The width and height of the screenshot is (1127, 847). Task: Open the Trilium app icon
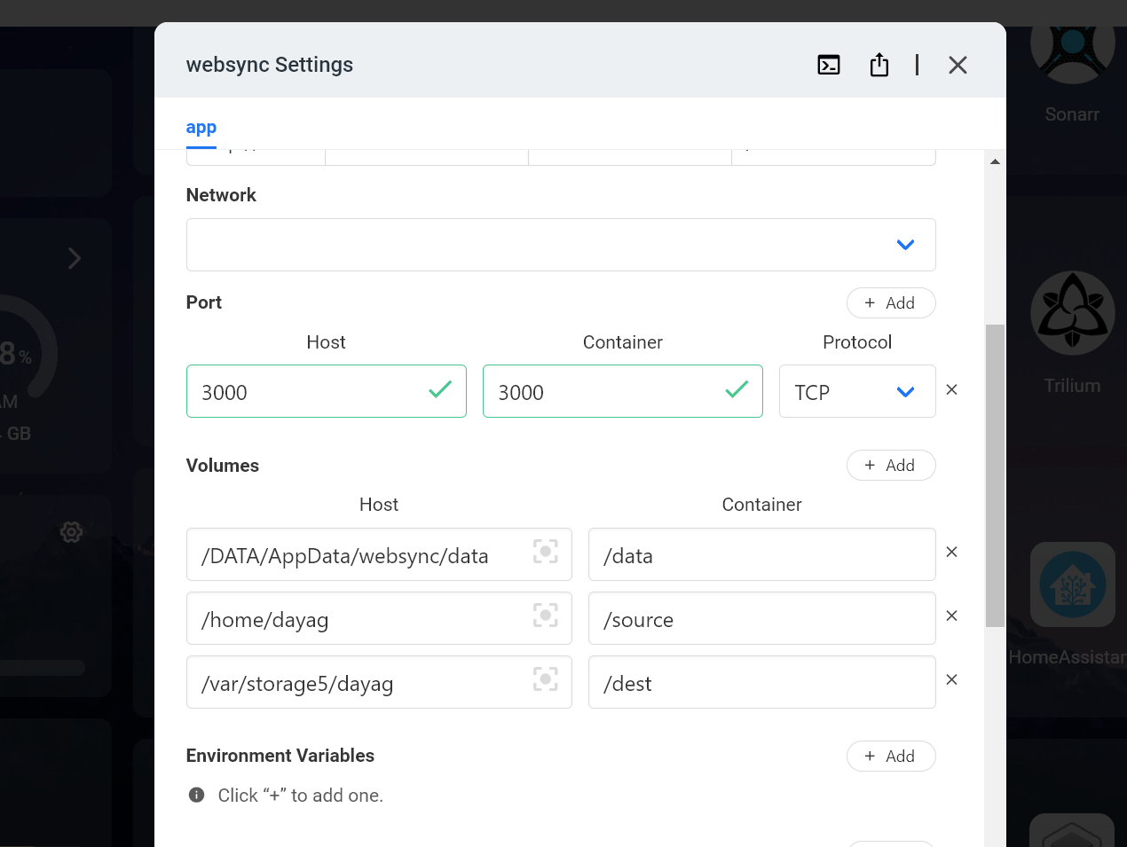click(x=1072, y=314)
